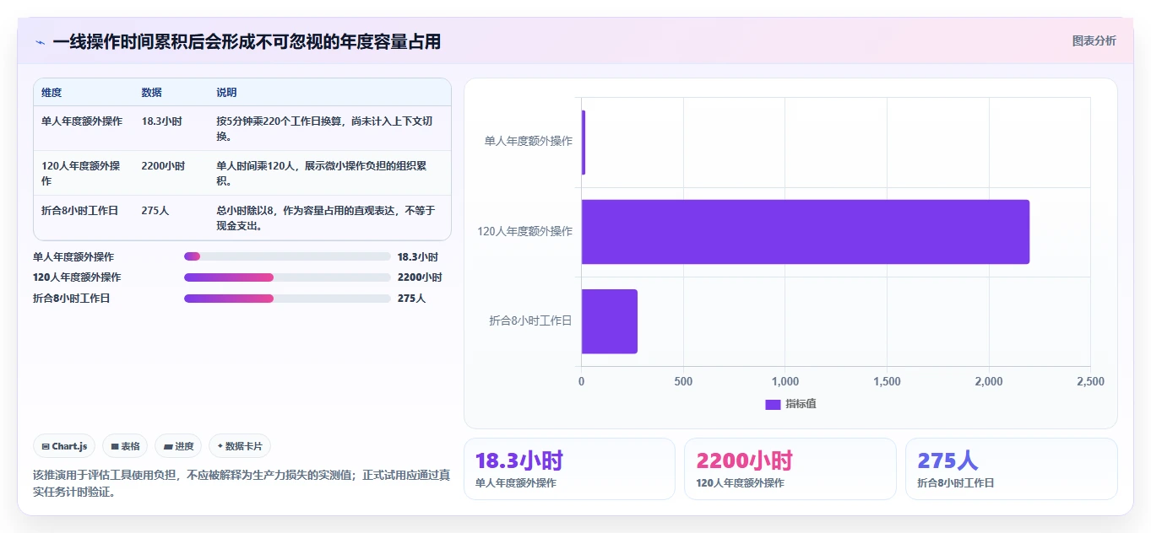Screen dimensions: 1151x533
Task: Click the 单人年度额外操作 progress bar
Action: click(287, 256)
